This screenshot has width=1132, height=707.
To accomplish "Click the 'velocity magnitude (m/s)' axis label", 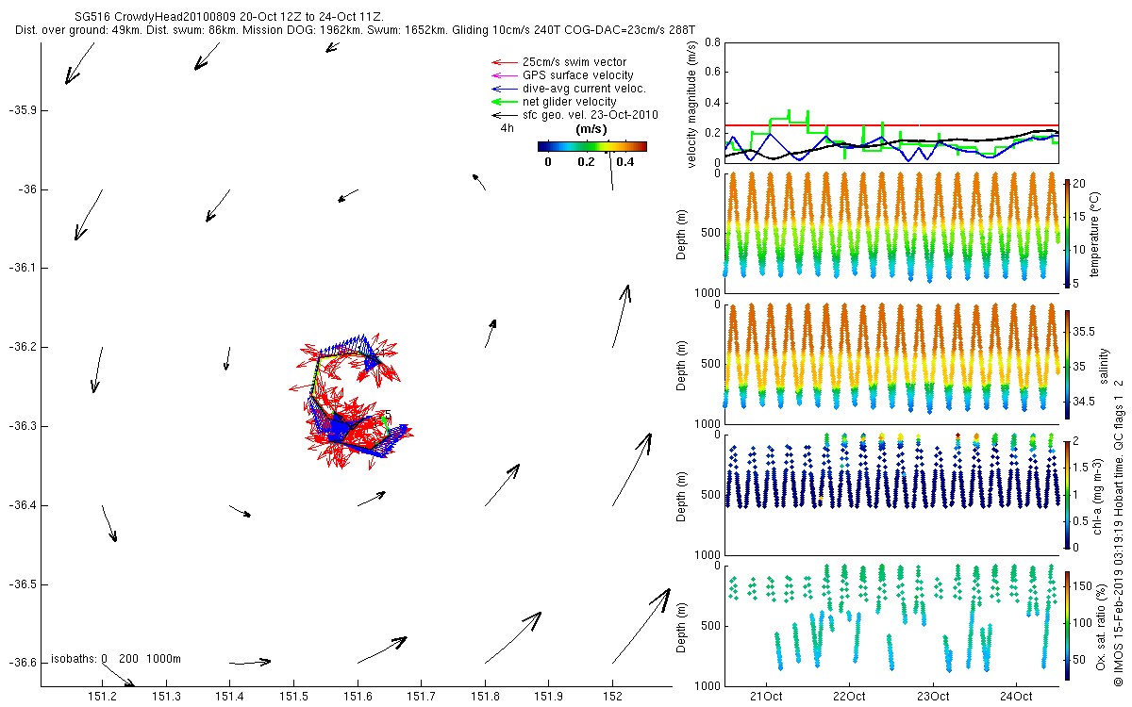I will 693,103.
